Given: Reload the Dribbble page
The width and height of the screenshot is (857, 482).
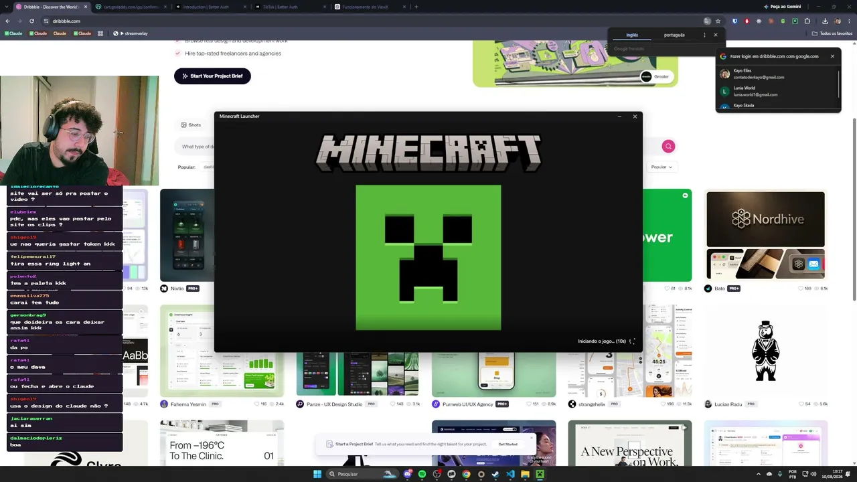Looking at the screenshot, I should 31,21.
